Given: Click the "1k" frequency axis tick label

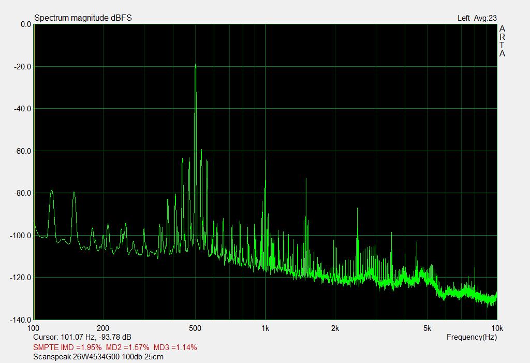Looking at the screenshot, I should pyautogui.click(x=265, y=328).
